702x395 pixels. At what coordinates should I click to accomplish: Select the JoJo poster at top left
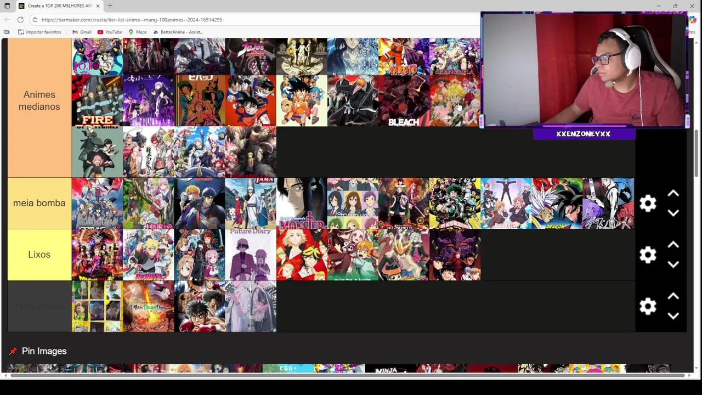pyautogui.click(x=97, y=56)
